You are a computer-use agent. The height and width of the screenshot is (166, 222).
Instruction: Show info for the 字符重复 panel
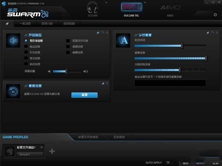pos(217,33)
